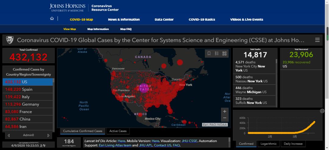Switch to Daily Increase chart tab

point(293,144)
